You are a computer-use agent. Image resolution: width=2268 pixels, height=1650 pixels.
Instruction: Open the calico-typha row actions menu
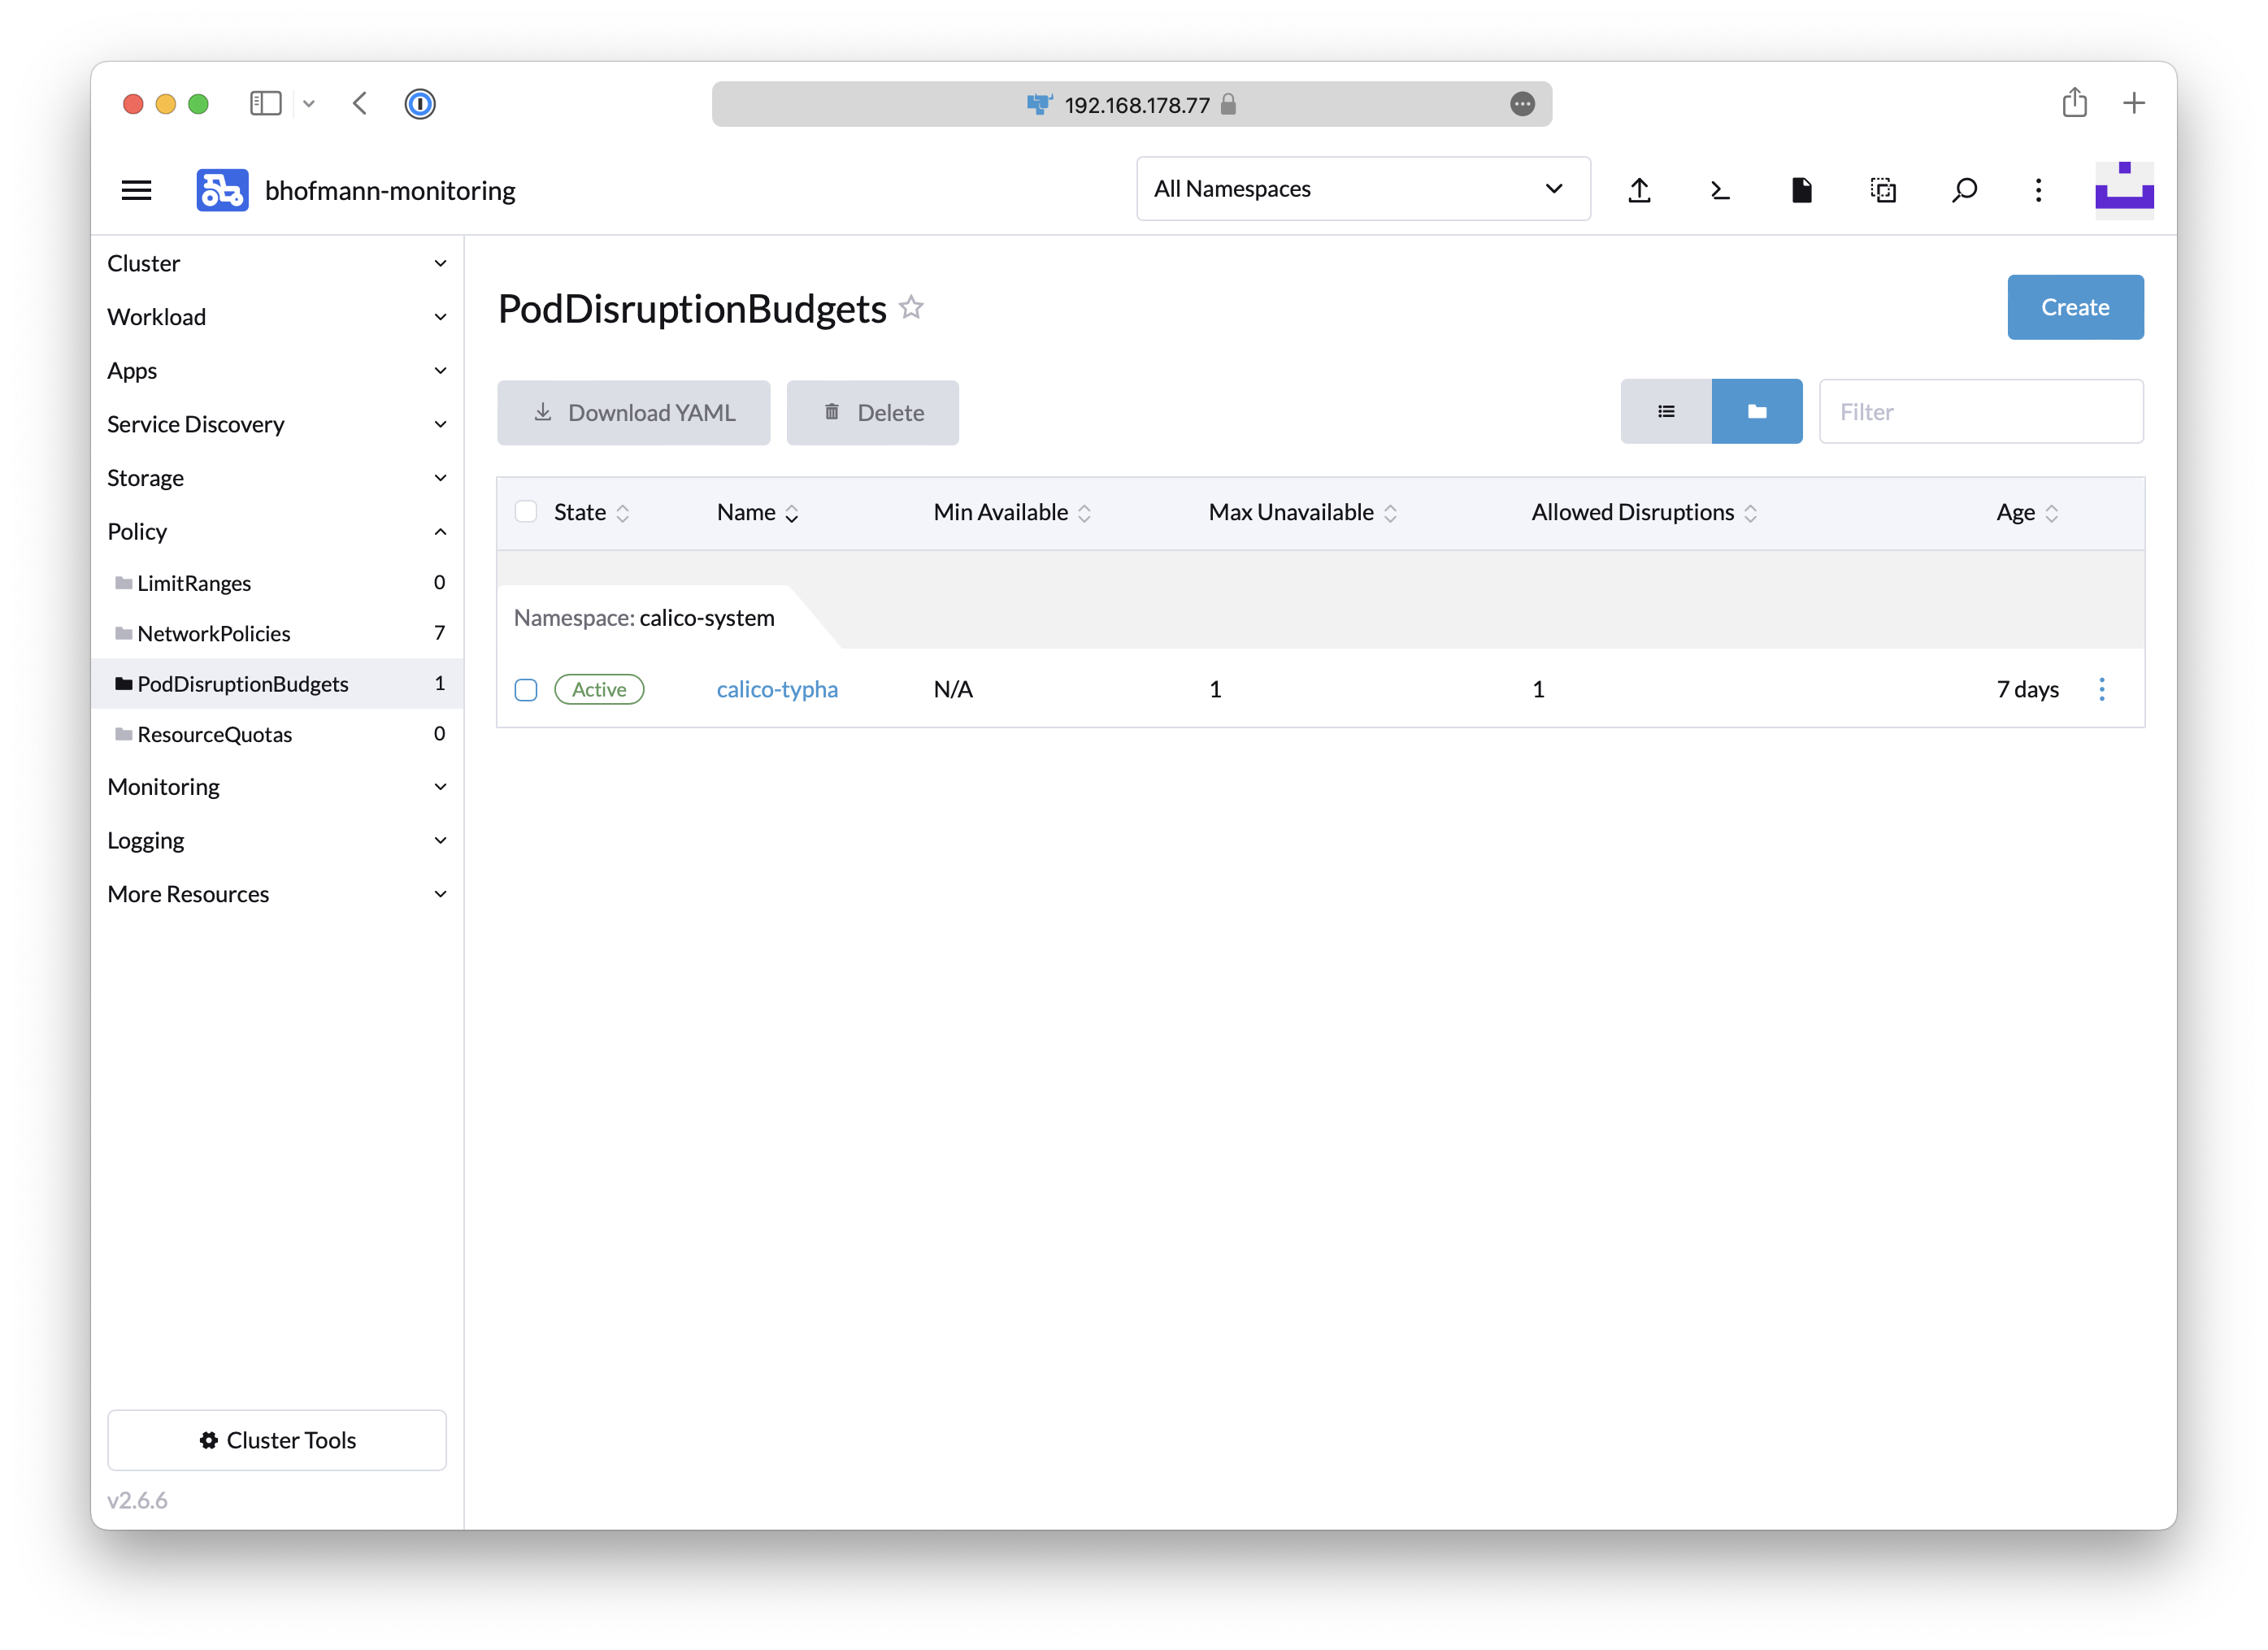[x=2102, y=689]
